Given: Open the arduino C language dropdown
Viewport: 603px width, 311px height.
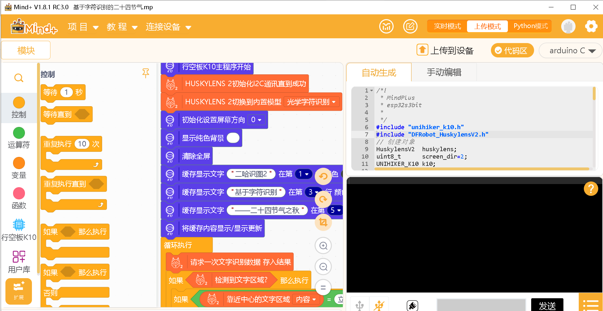Looking at the screenshot, I should coord(570,50).
